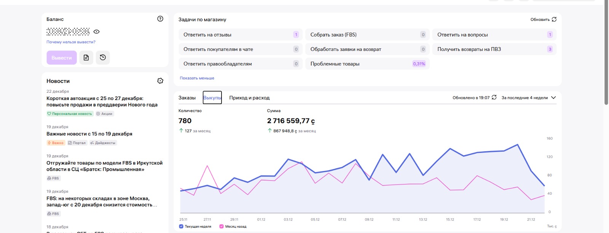Click the page vertical scrollbar thumb
Screen dimensions: 609x233
pos(606,53)
